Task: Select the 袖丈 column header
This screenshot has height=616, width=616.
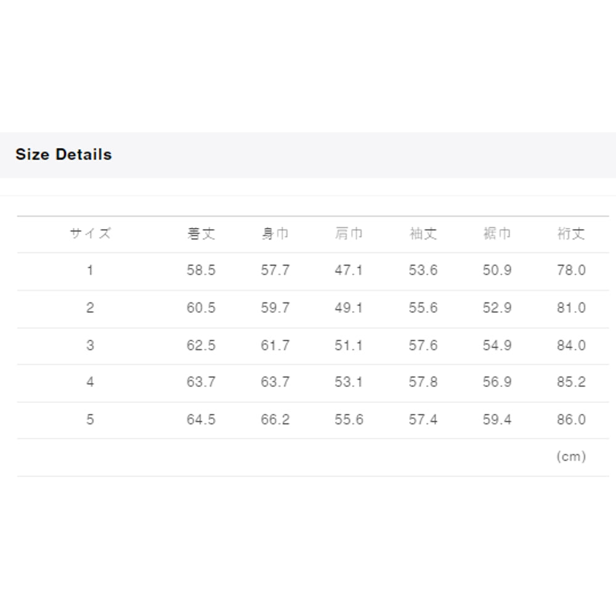Action: point(423,234)
